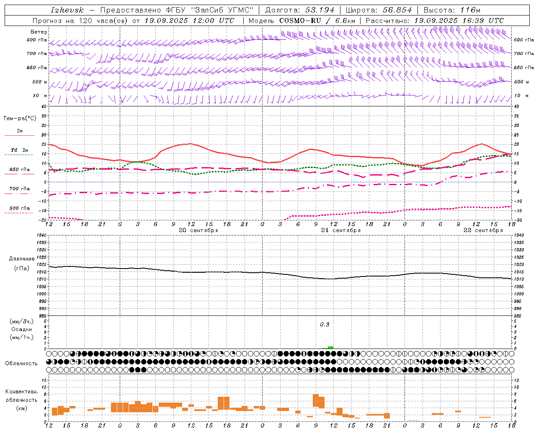Click the green precipitation bar
The height and width of the screenshot is (429, 536).
(330, 347)
